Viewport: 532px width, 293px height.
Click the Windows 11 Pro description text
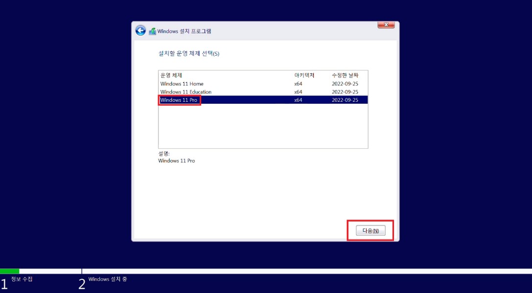pos(176,161)
